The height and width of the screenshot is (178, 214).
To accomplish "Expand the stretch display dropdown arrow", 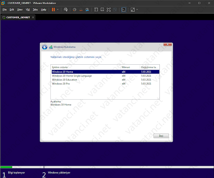I will point(137,10).
